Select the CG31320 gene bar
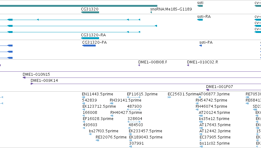Image resolution: width=261 pixels, height=148 pixels. (x=90, y=12)
